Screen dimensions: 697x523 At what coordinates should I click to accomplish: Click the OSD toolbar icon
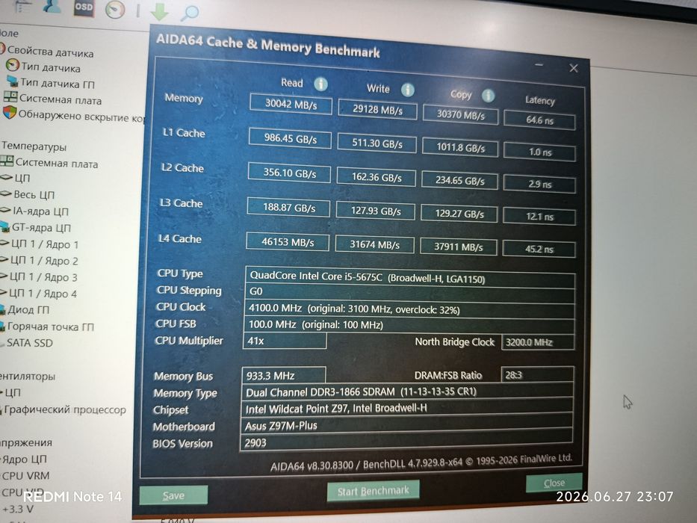click(x=84, y=7)
